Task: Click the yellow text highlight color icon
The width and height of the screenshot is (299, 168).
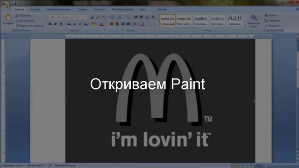Action: click(93, 24)
